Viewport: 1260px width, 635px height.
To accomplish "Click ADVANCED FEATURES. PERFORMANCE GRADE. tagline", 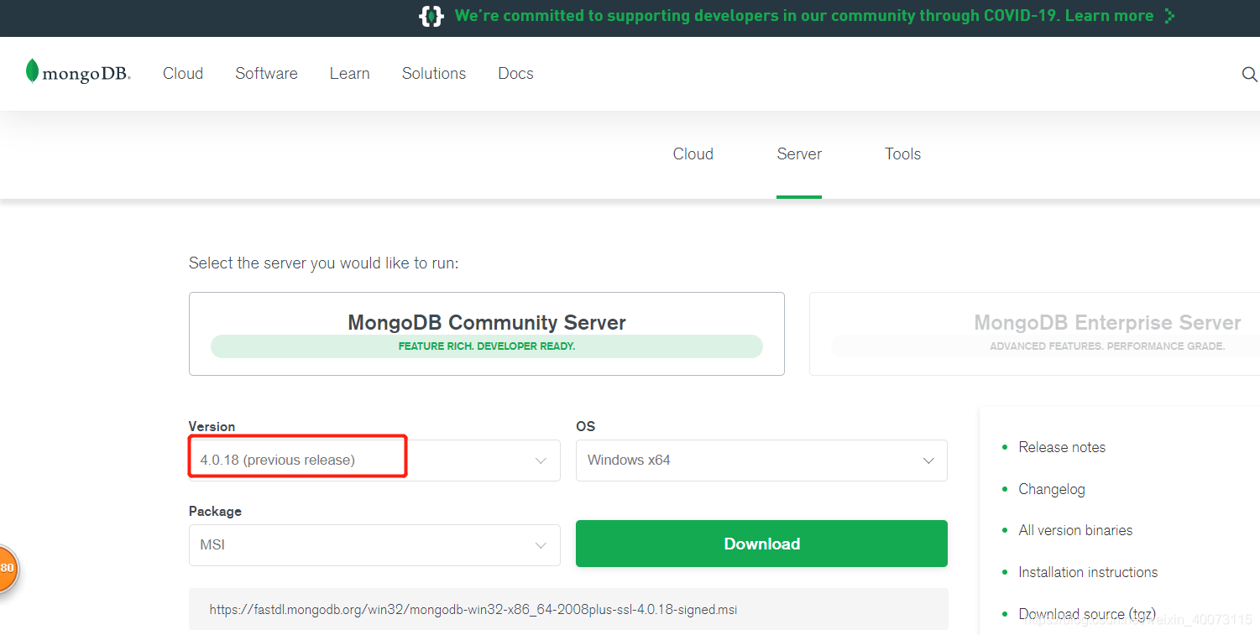I will click(1107, 346).
